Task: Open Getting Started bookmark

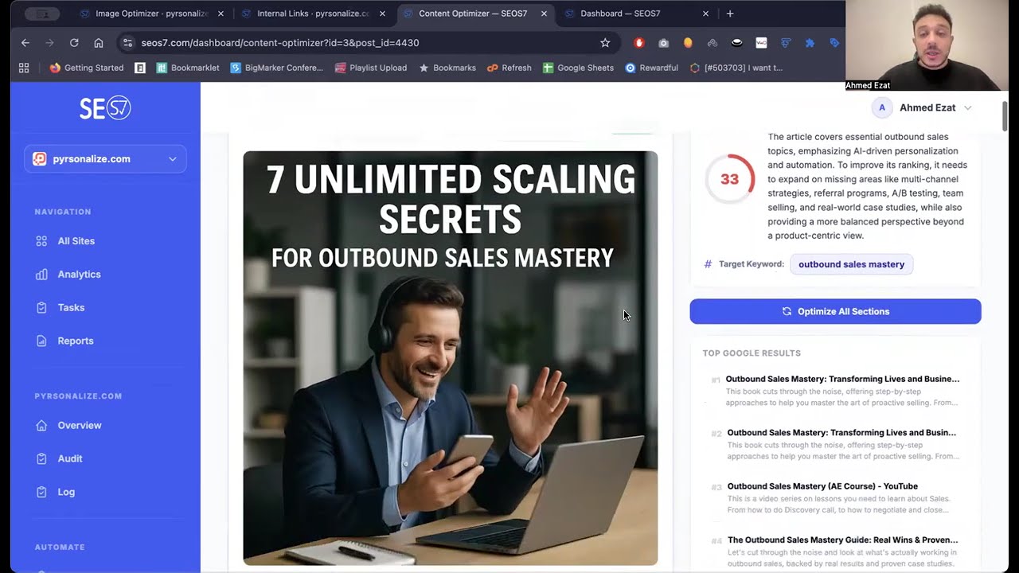Action: [x=86, y=68]
